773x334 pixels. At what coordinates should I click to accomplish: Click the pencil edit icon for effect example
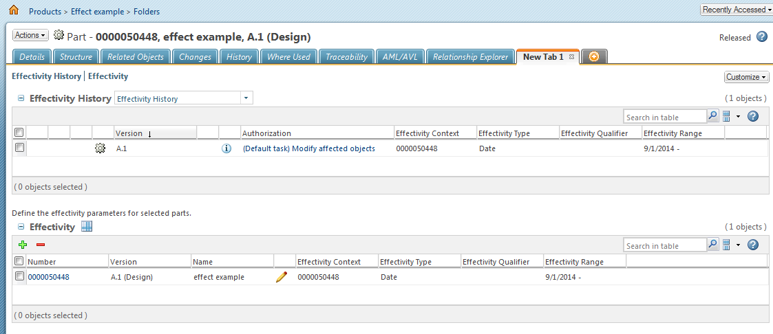pos(281,277)
